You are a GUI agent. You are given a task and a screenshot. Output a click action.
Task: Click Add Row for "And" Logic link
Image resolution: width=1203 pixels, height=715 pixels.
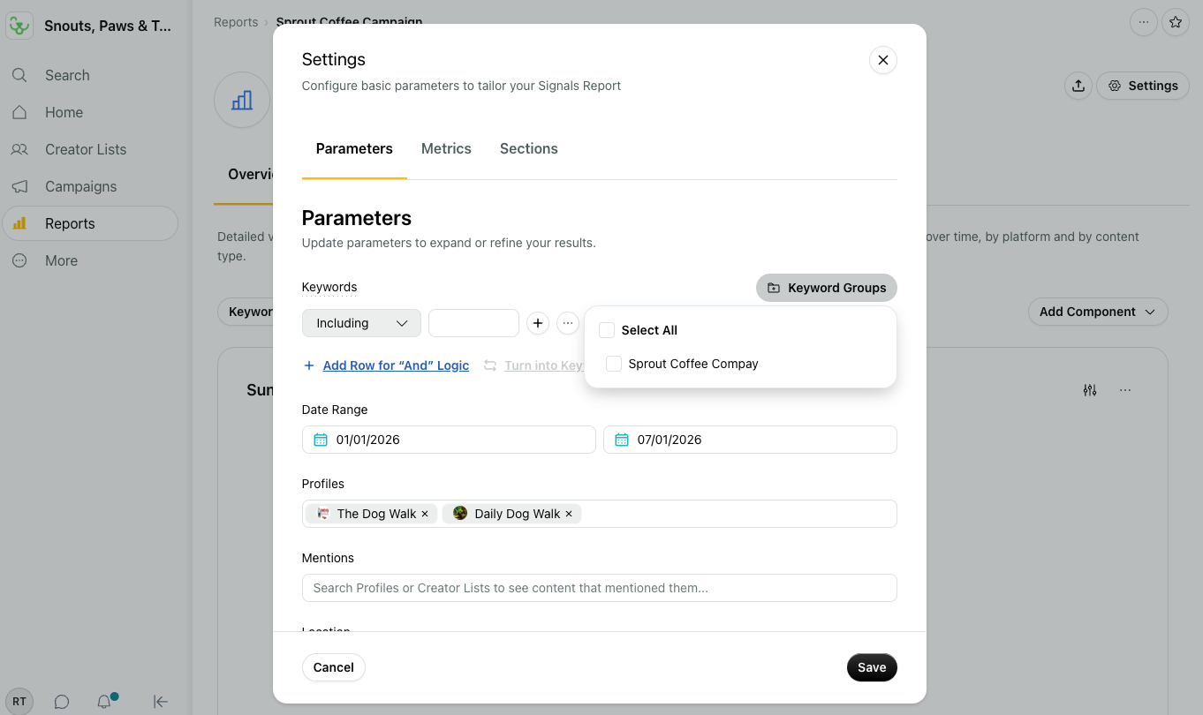point(396,365)
